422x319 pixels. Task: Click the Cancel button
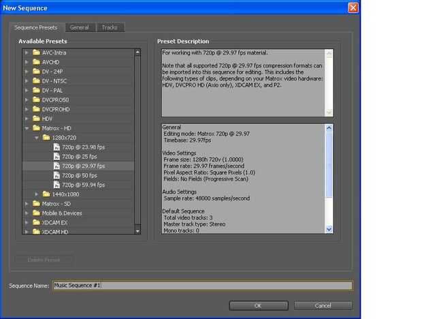click(323, 305)
